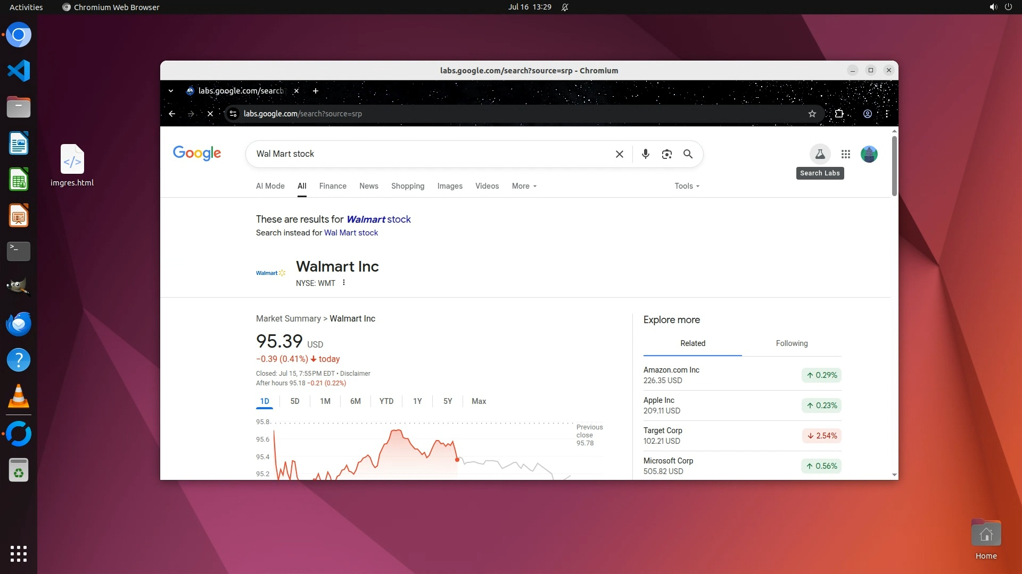The height and width of the screenshot is (574, 1022).
Task: Click the magnifying glass search button
Action: point(688,154)
